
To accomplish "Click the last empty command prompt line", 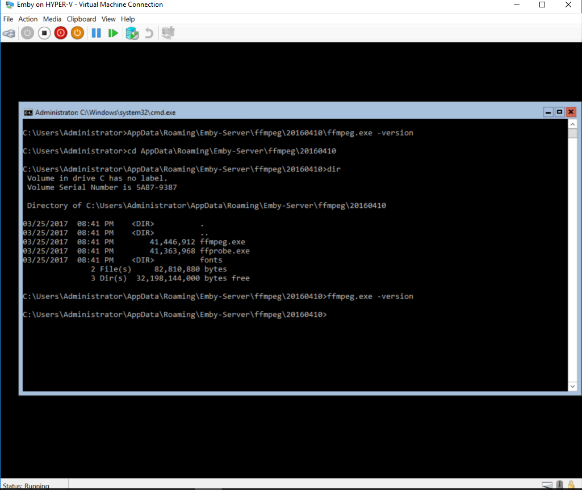I will coord(175,315).
